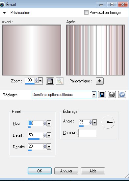Click the lighting angle dial
This screenshot has height=181, width=129.
point(108,122)
